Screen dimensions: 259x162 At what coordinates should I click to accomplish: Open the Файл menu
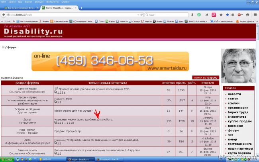[x=4, y=2]
